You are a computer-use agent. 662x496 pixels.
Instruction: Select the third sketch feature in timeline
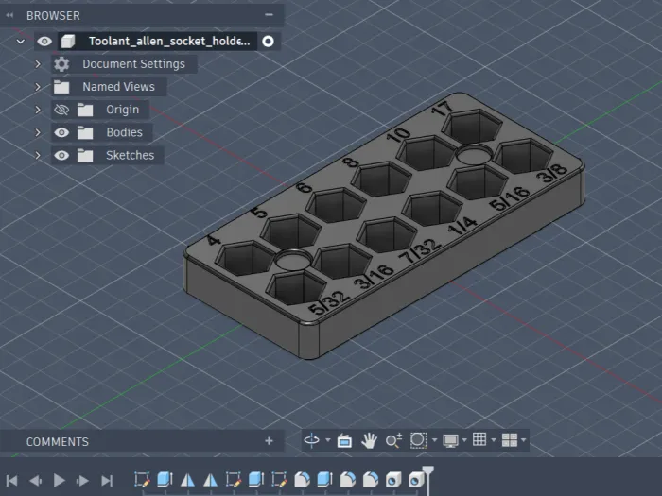[x=279, y=480]
